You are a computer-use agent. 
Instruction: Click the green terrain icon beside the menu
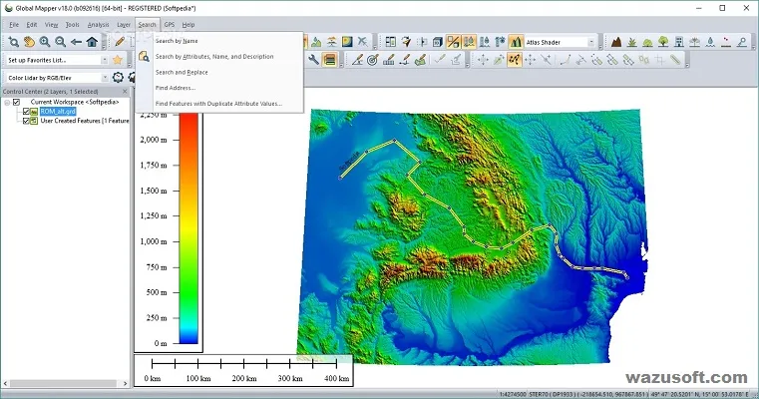coord(316,42)
